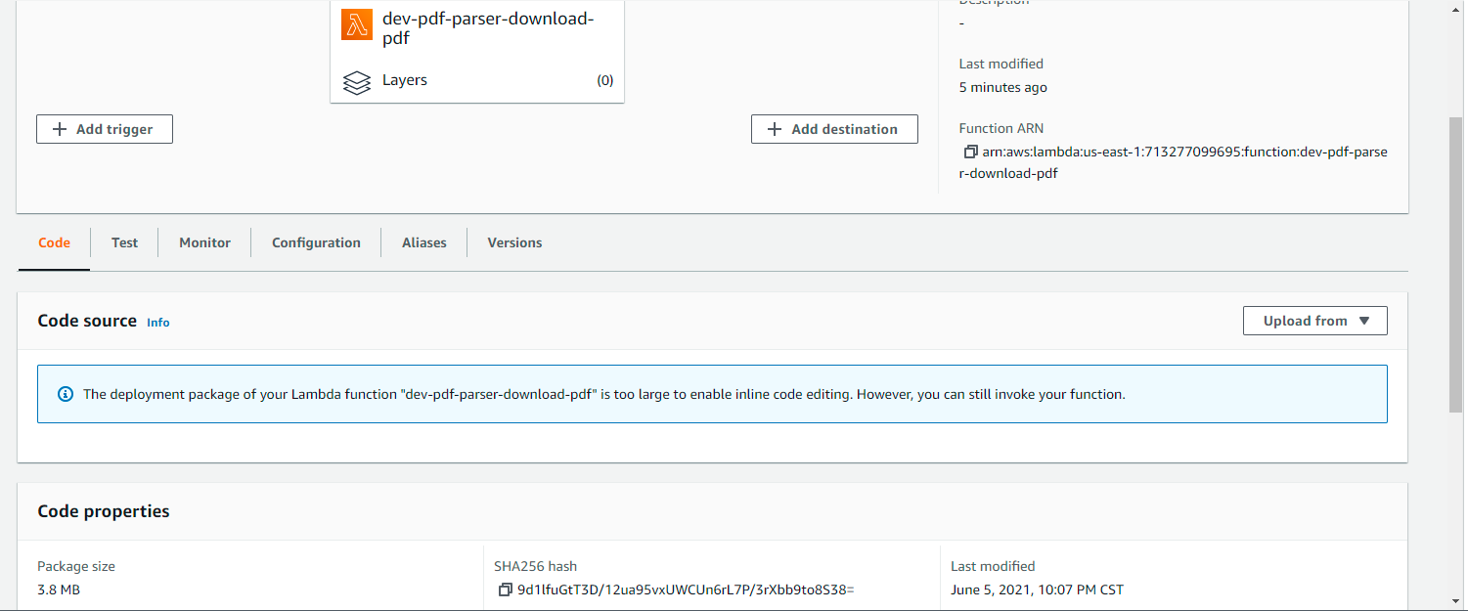Click the '5 minutes ago' last modified text

[1002, 87]
